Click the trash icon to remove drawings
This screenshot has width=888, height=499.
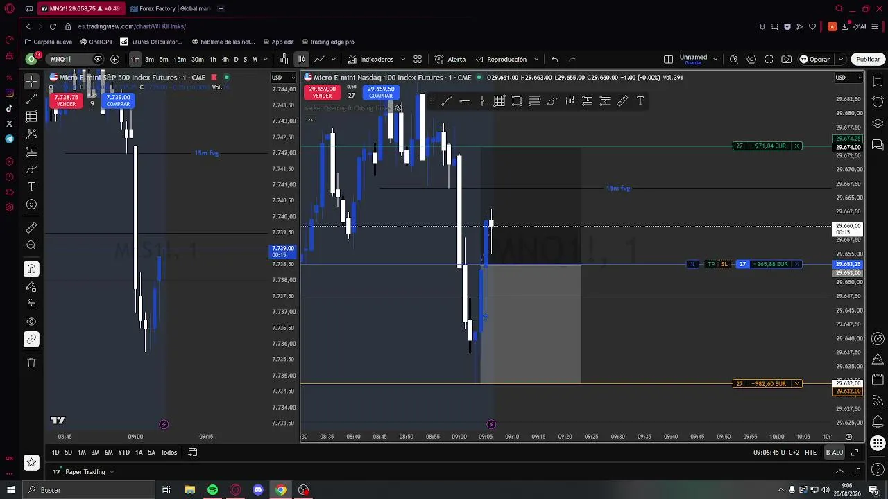pyautogui.click(x=31, y=362)
